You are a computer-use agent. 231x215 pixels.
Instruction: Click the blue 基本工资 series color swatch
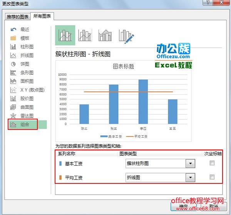[60, 163]
